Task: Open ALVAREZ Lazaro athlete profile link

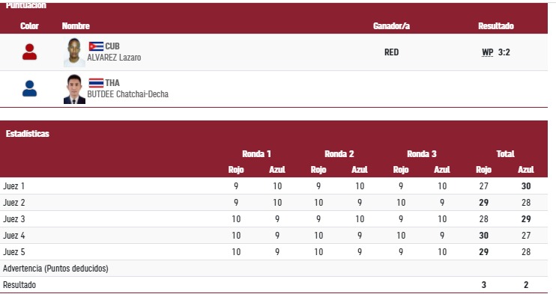Action: click(x=114, y=58)
